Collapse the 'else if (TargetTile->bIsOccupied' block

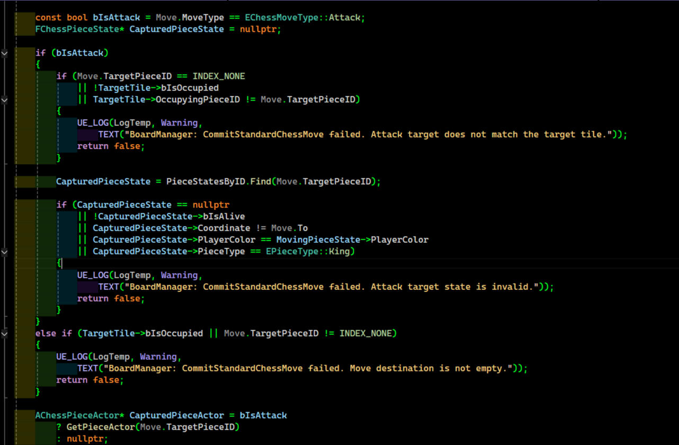(x=4, y=333)
